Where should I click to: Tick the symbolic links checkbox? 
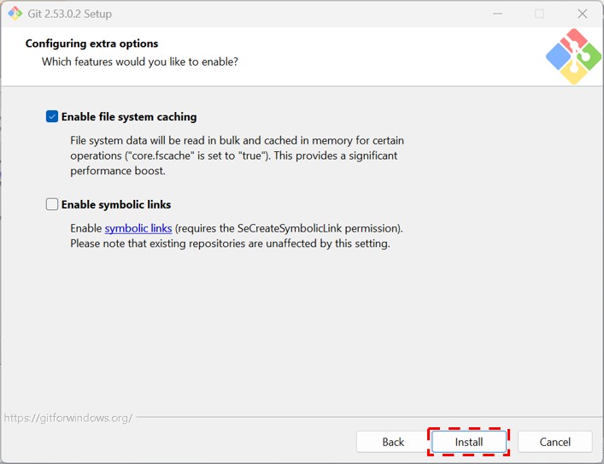(x=52, y=204)
